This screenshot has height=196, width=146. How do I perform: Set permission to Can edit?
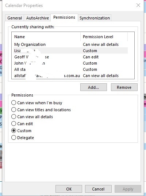point(14,124)
